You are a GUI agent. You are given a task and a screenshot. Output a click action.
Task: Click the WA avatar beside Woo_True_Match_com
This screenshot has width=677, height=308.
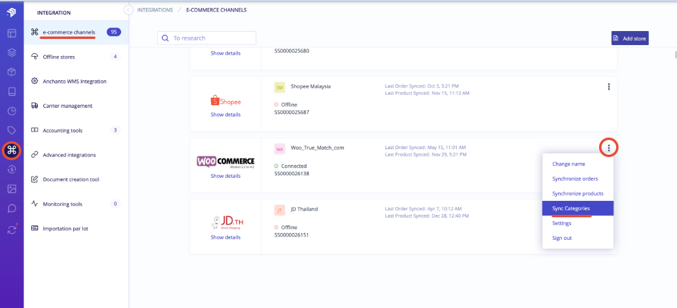click(279, 149)
